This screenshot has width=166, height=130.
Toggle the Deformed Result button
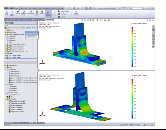click(48, 13)
